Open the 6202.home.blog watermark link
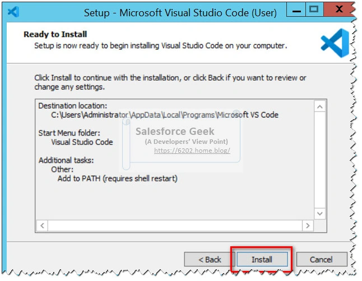Viewport: 362px width, 281px height. coord(192,151)
